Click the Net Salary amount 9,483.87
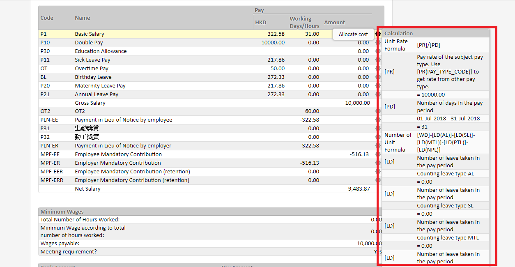This screenshot has height=267, width=515. pos(359,189)
